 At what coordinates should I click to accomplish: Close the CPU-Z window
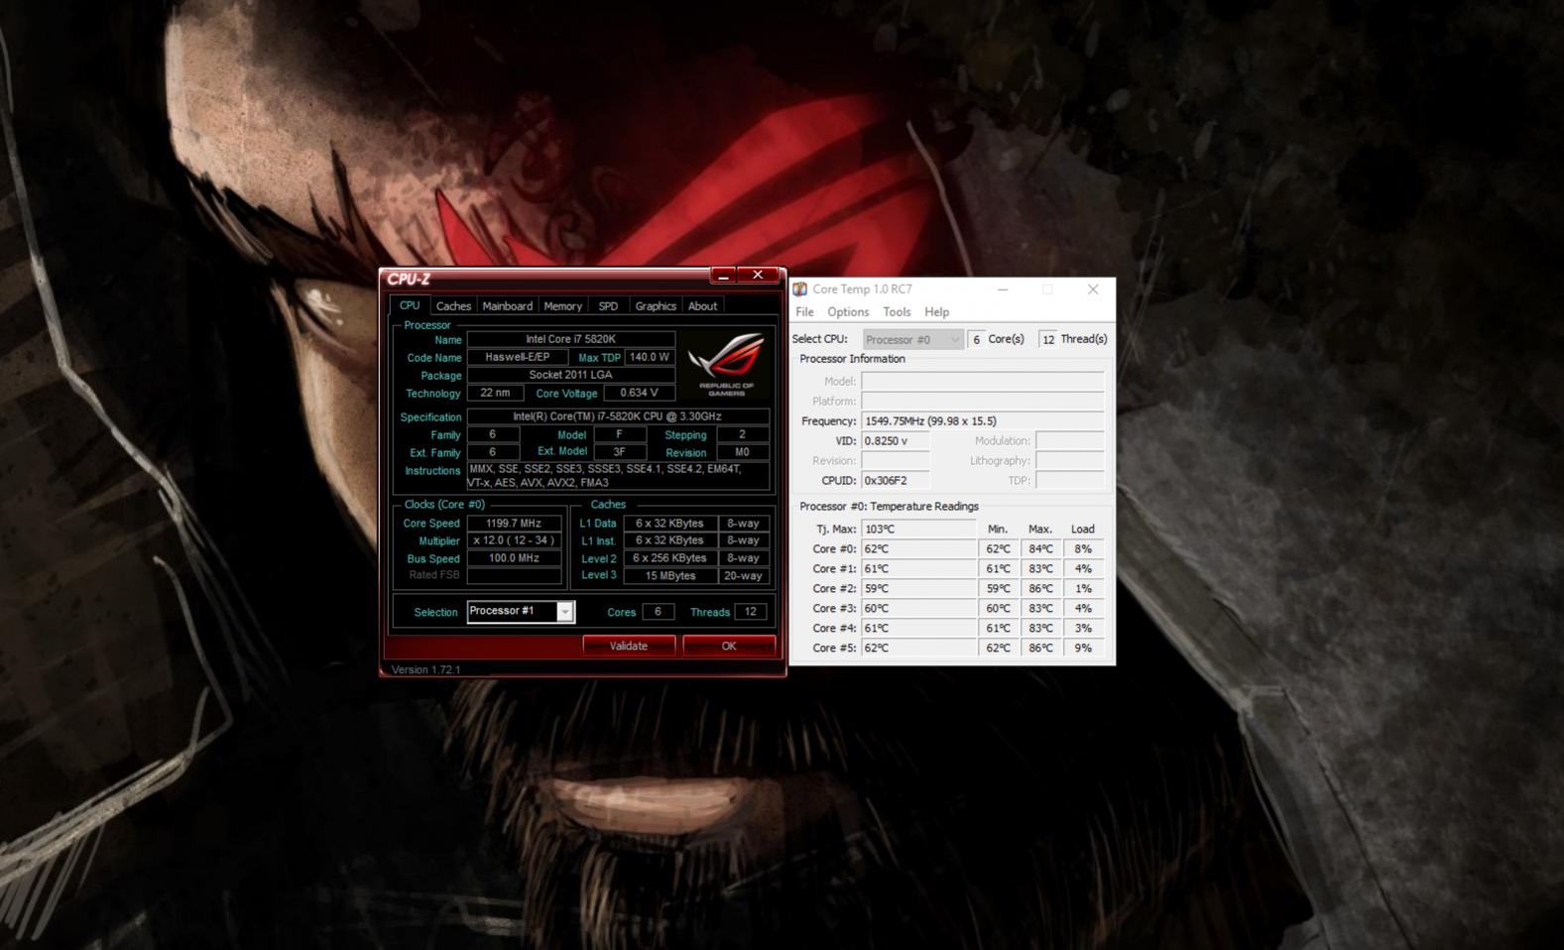pyautogui.click(x=759, y=276)
